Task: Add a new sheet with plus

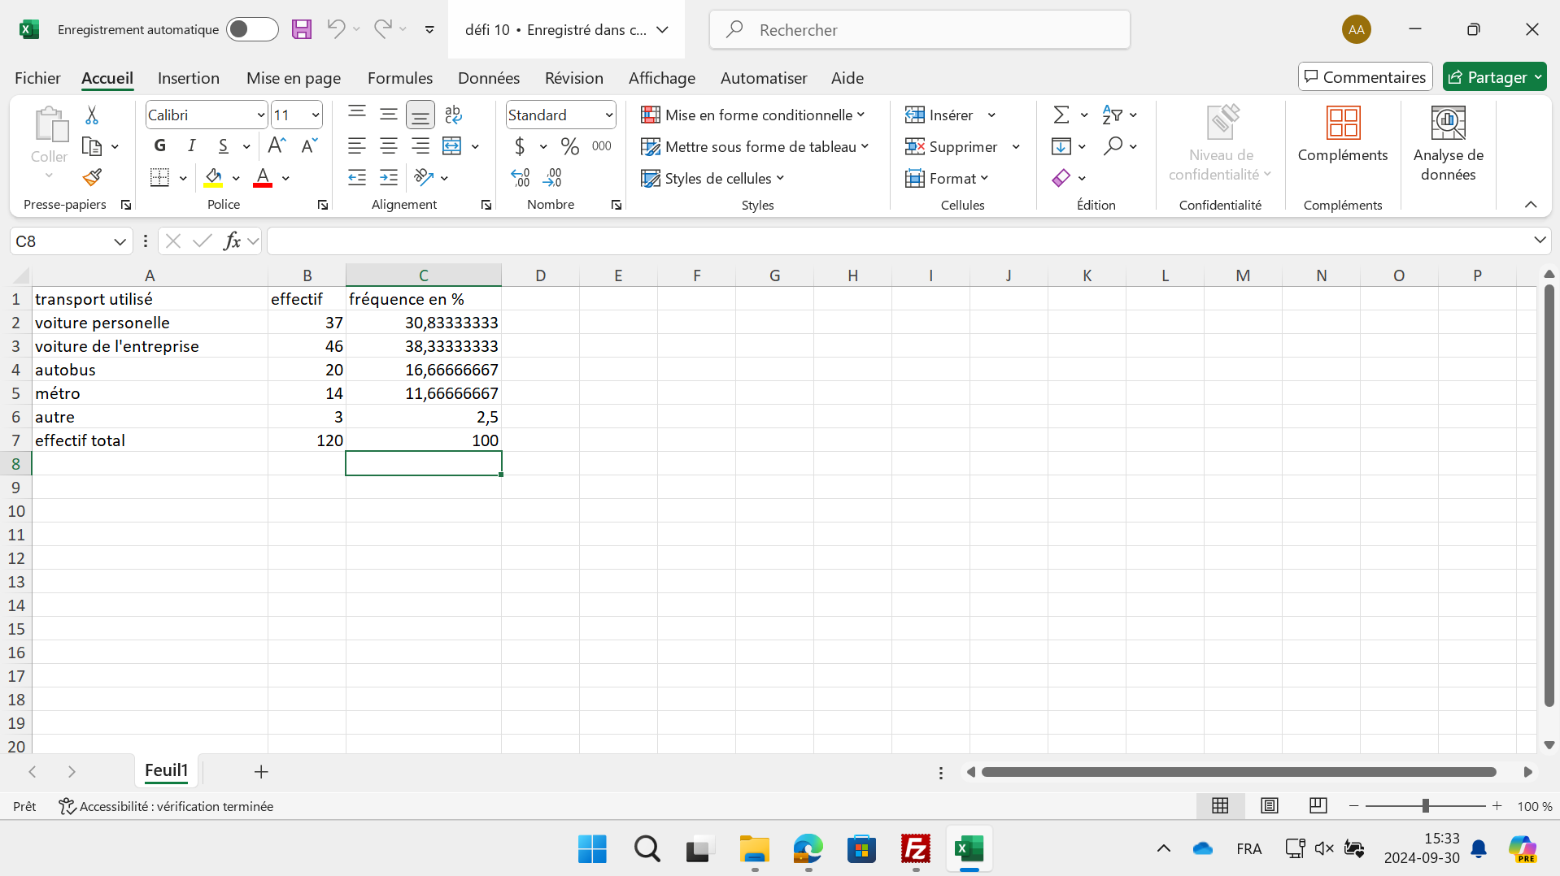Action: (x=261, y=771)
